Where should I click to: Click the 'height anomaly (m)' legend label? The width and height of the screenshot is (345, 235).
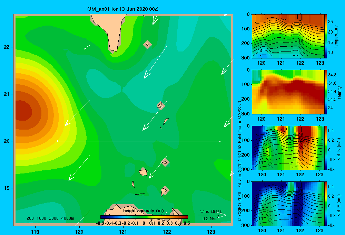click(144, 211)
